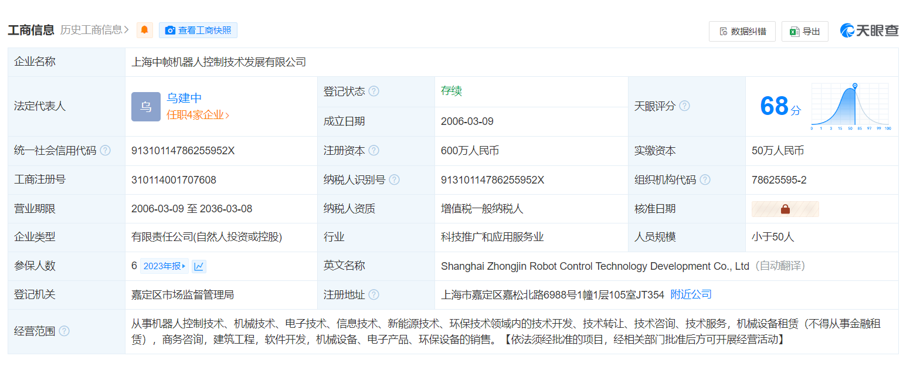Click the 天眼评分 distribution chart
Viewport: 910px width, 373px height.
850,107
